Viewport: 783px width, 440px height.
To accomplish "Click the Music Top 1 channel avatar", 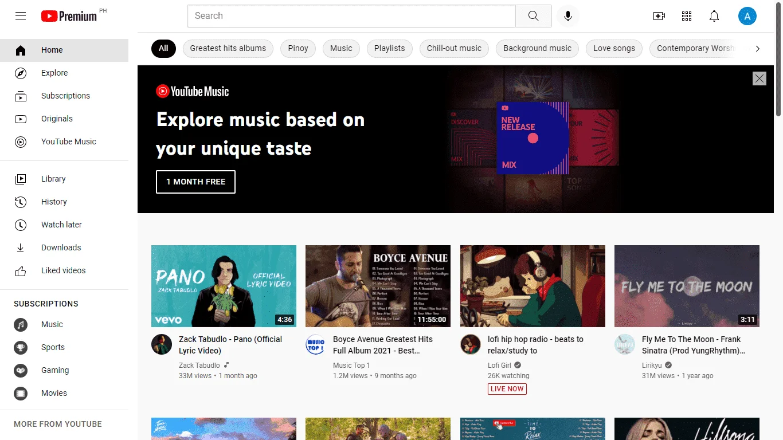I will (x=316, y=344).
